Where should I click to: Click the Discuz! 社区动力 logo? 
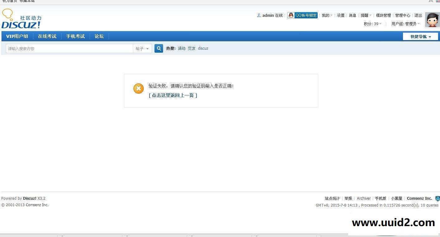21,18
